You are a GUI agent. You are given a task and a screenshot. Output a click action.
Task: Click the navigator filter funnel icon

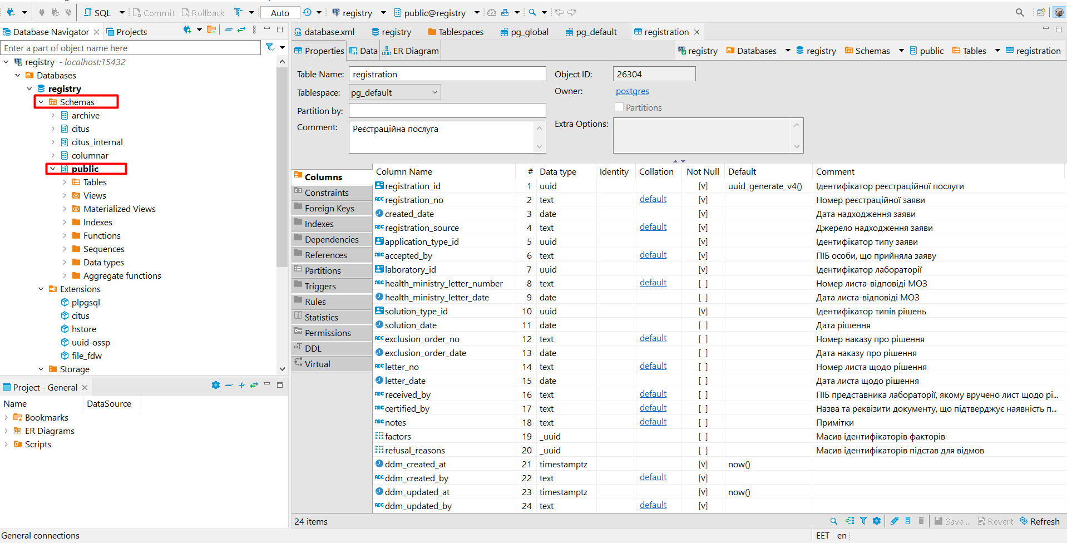click(270, 47)
